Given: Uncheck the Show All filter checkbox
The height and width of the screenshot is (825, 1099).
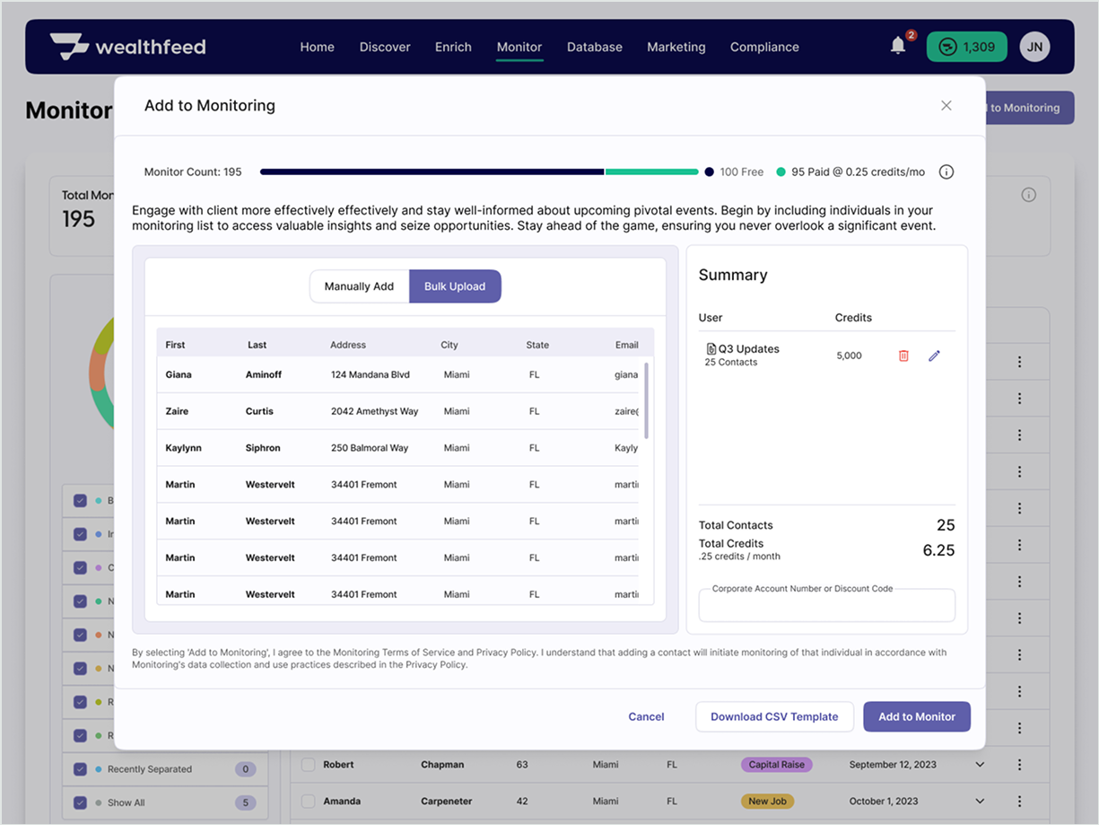Looking at the screenshot, I should 80,803.
